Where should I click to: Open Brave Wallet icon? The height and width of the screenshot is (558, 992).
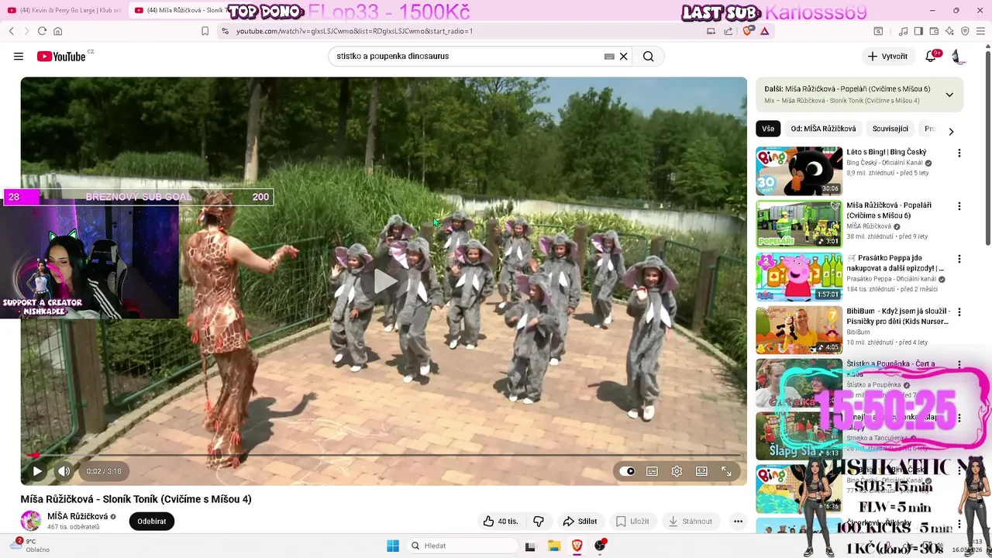pyautogui.click(x=934, y=31)
